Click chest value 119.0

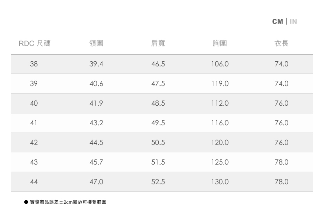tap(220, 84)
